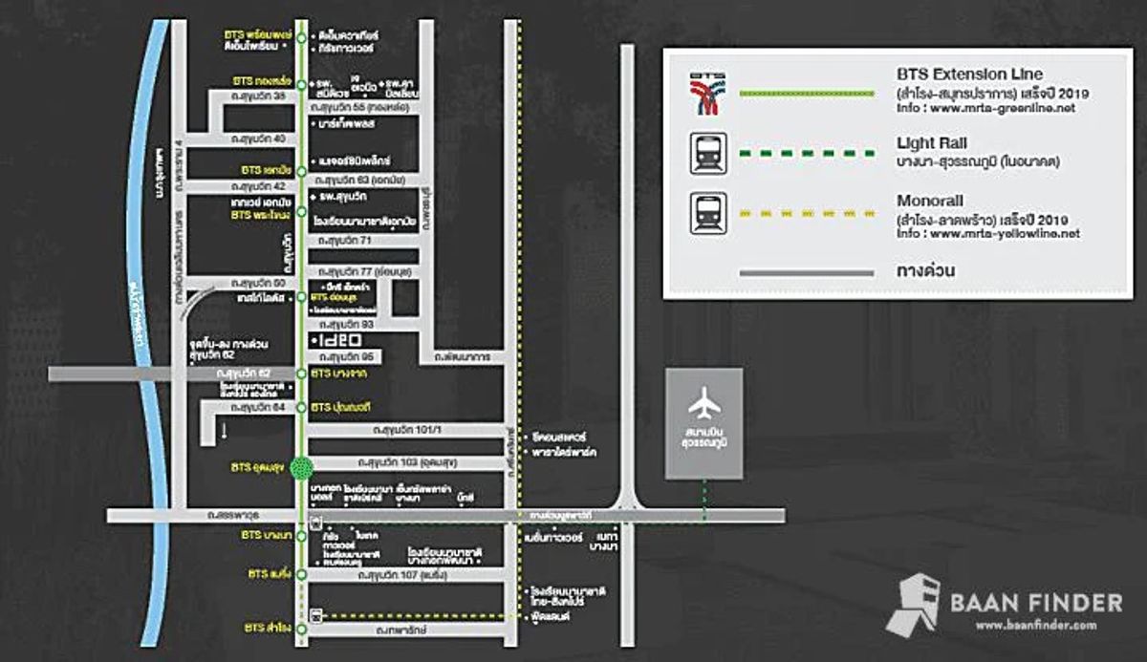
Task: Click the "สนามบินสุวรรณภูมิ" airport label
Action: click(703, 439)
